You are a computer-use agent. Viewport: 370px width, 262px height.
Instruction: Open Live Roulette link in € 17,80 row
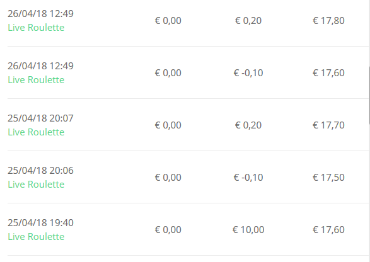[36, 28]
